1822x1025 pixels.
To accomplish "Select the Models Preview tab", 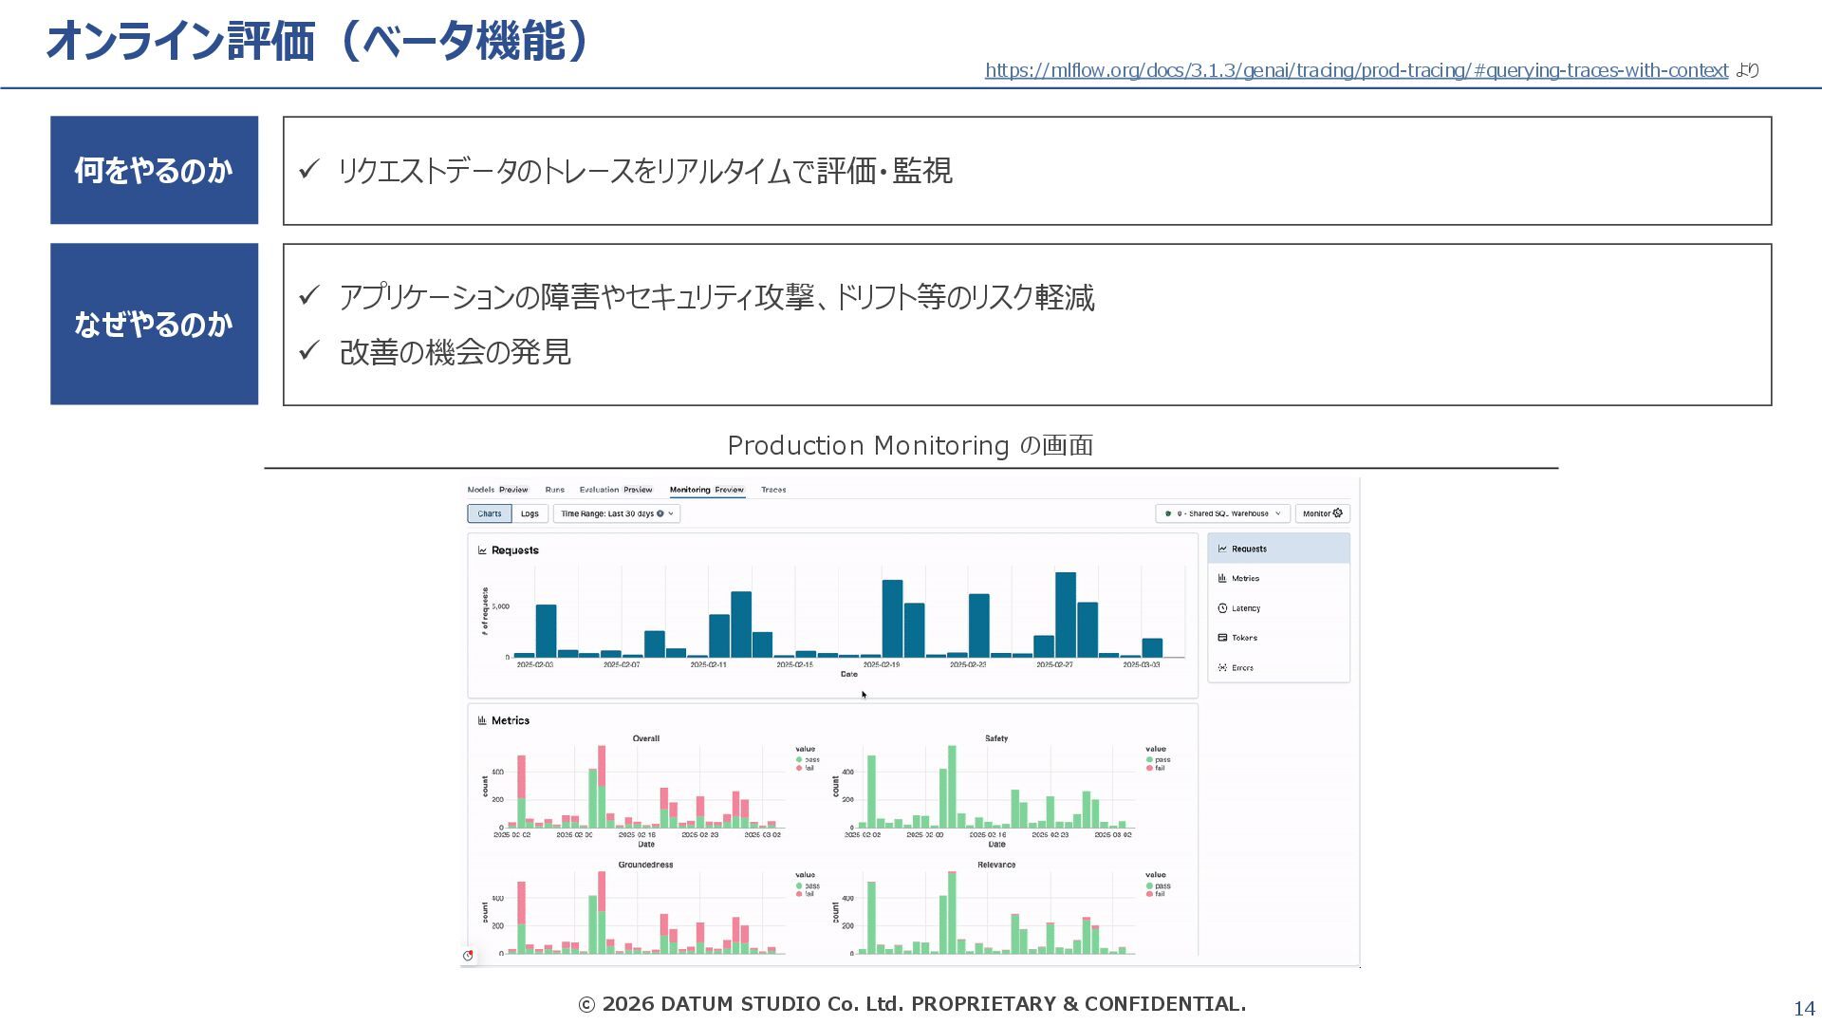I will point(497,490).
